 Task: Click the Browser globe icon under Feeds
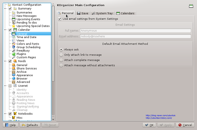coord(14,79)
